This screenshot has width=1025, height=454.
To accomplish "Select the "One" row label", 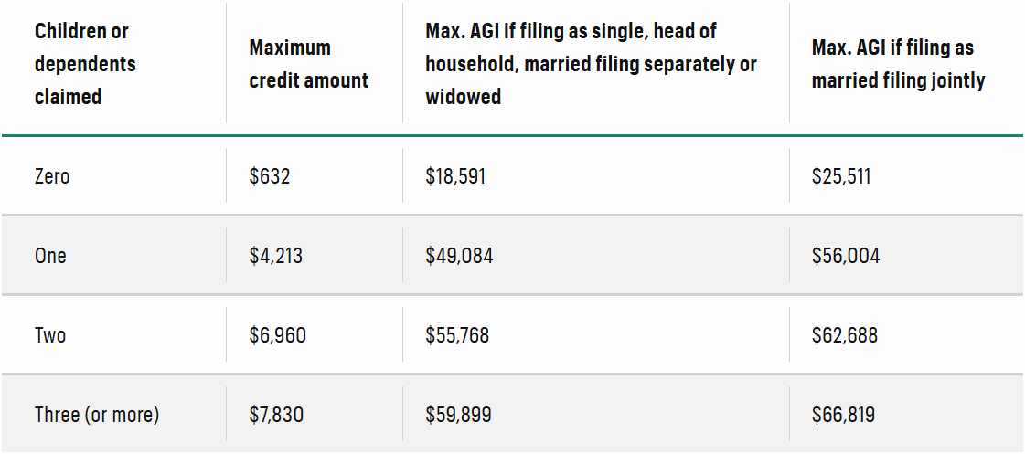I will click(50, 256).
